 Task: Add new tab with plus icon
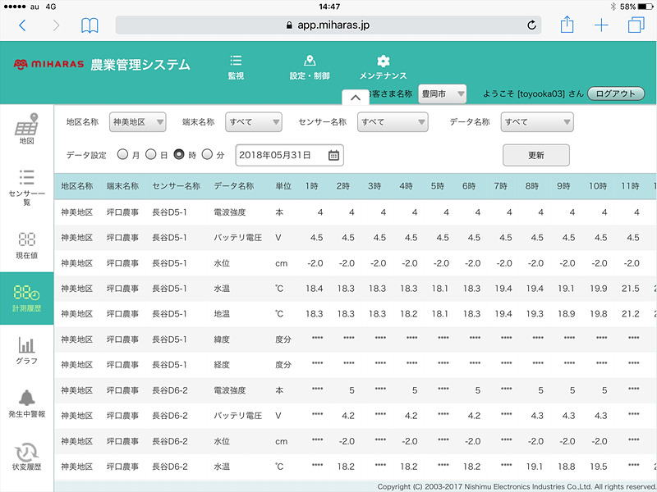click(x=601, y=25)
